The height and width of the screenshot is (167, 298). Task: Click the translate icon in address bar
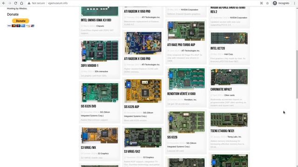click(x=262, y=3)
